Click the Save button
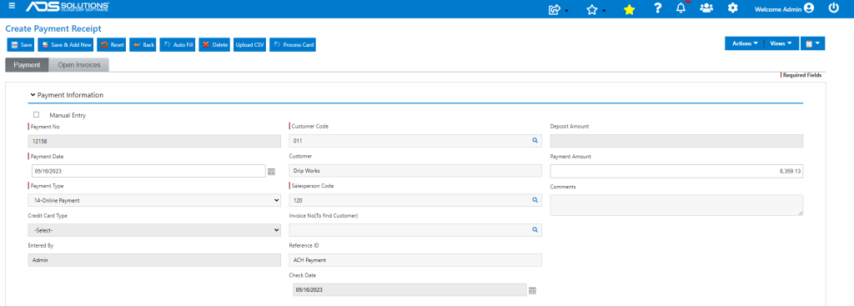The height and width of the screenshot is (306, 854). point(22,45)
